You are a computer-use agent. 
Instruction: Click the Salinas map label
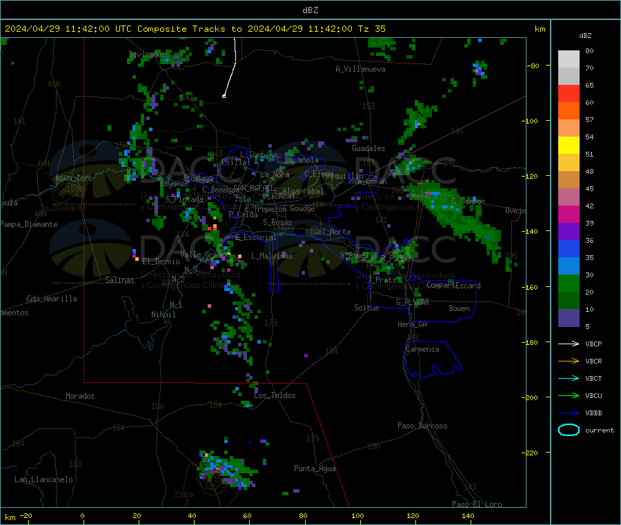tap(119, 280)
